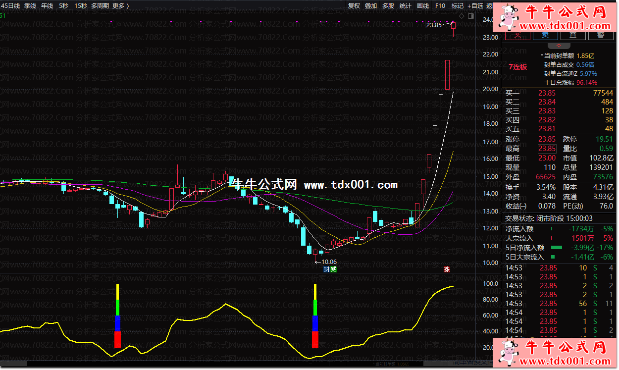Click the 10.06 low price label
This screenshot has height=370, width=619.
(x=329, y=262)
